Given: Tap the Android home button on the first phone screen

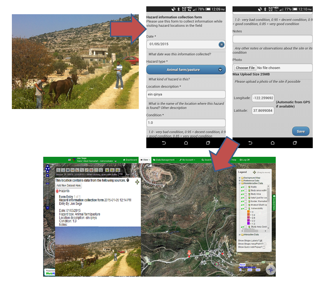Looking at the screenshot, I should click(186, 143).
